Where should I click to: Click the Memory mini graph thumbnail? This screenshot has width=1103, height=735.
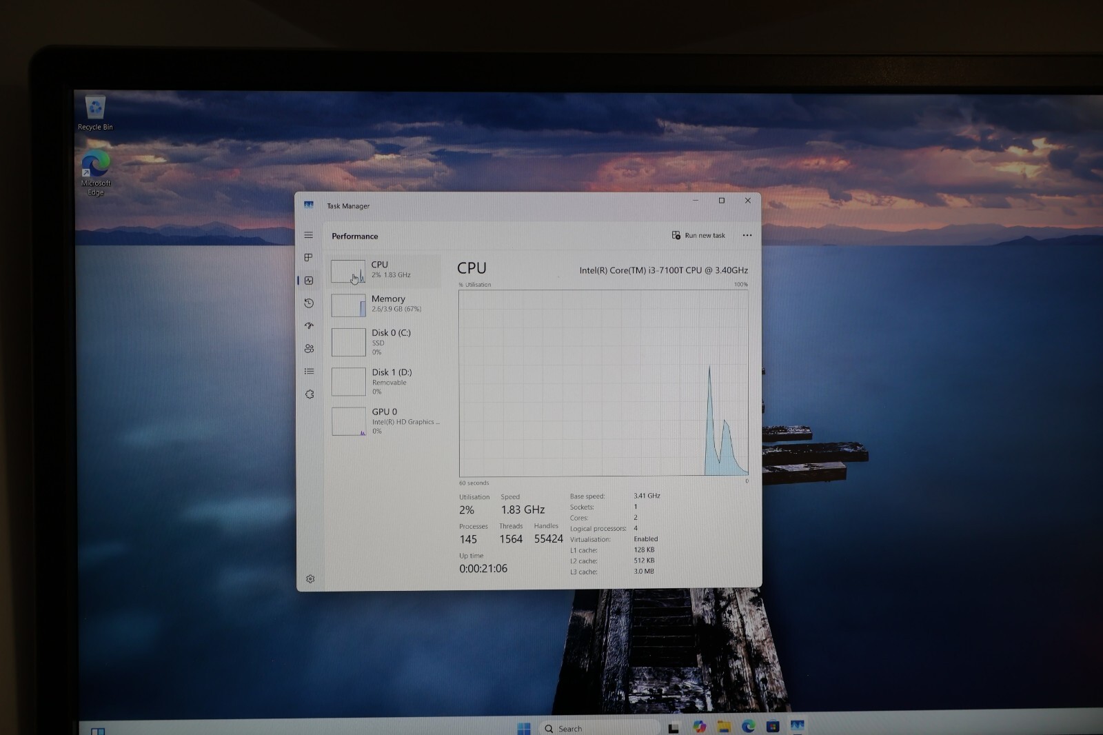pos(348,305)
